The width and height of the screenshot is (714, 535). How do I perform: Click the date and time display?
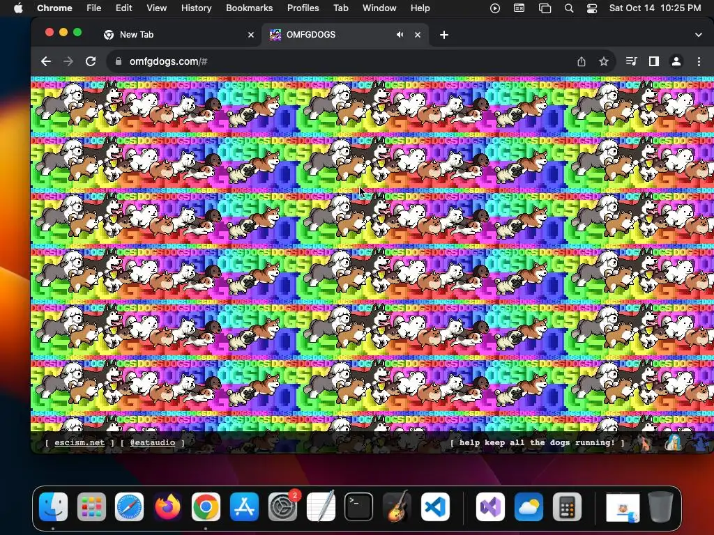point(655,8)
